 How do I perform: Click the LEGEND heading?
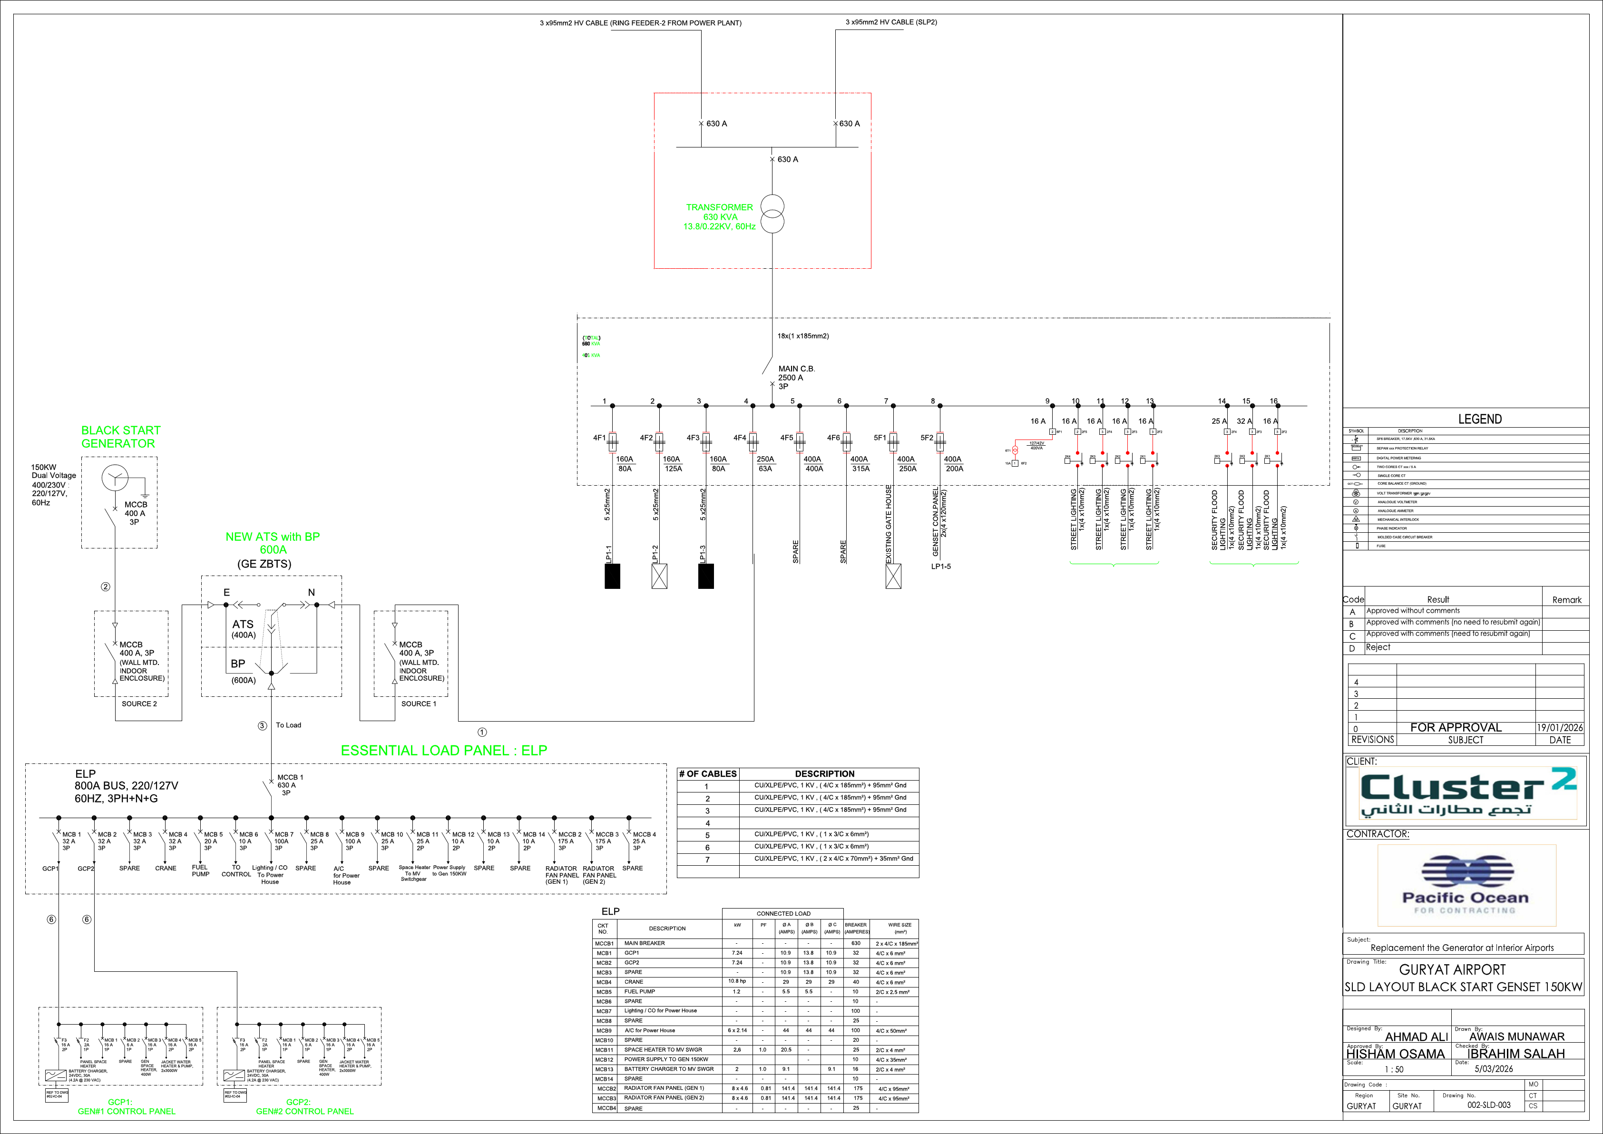coord(1479,419)
